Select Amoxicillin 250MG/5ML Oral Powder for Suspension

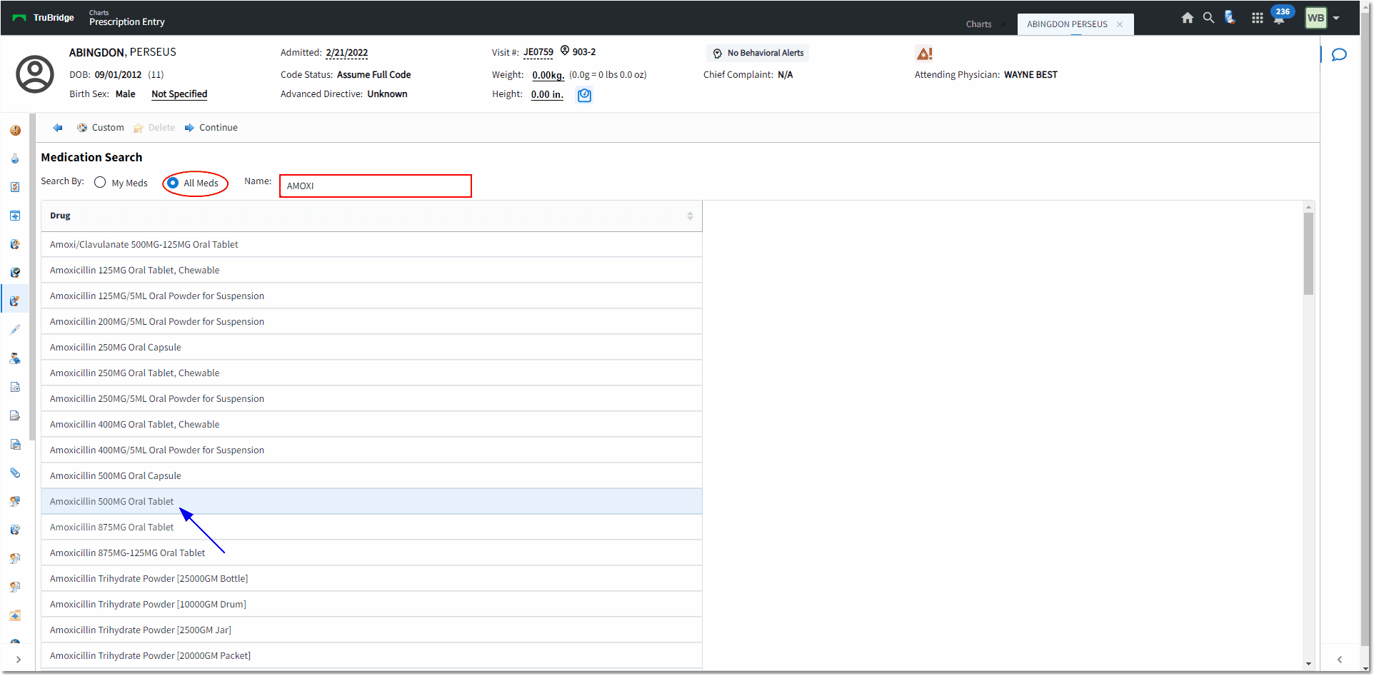coord(371,398)
